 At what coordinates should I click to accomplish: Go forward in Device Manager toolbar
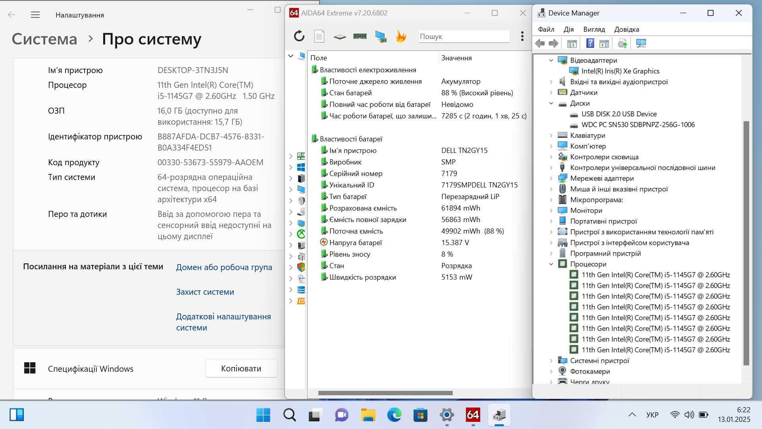[x=553, y=43]
